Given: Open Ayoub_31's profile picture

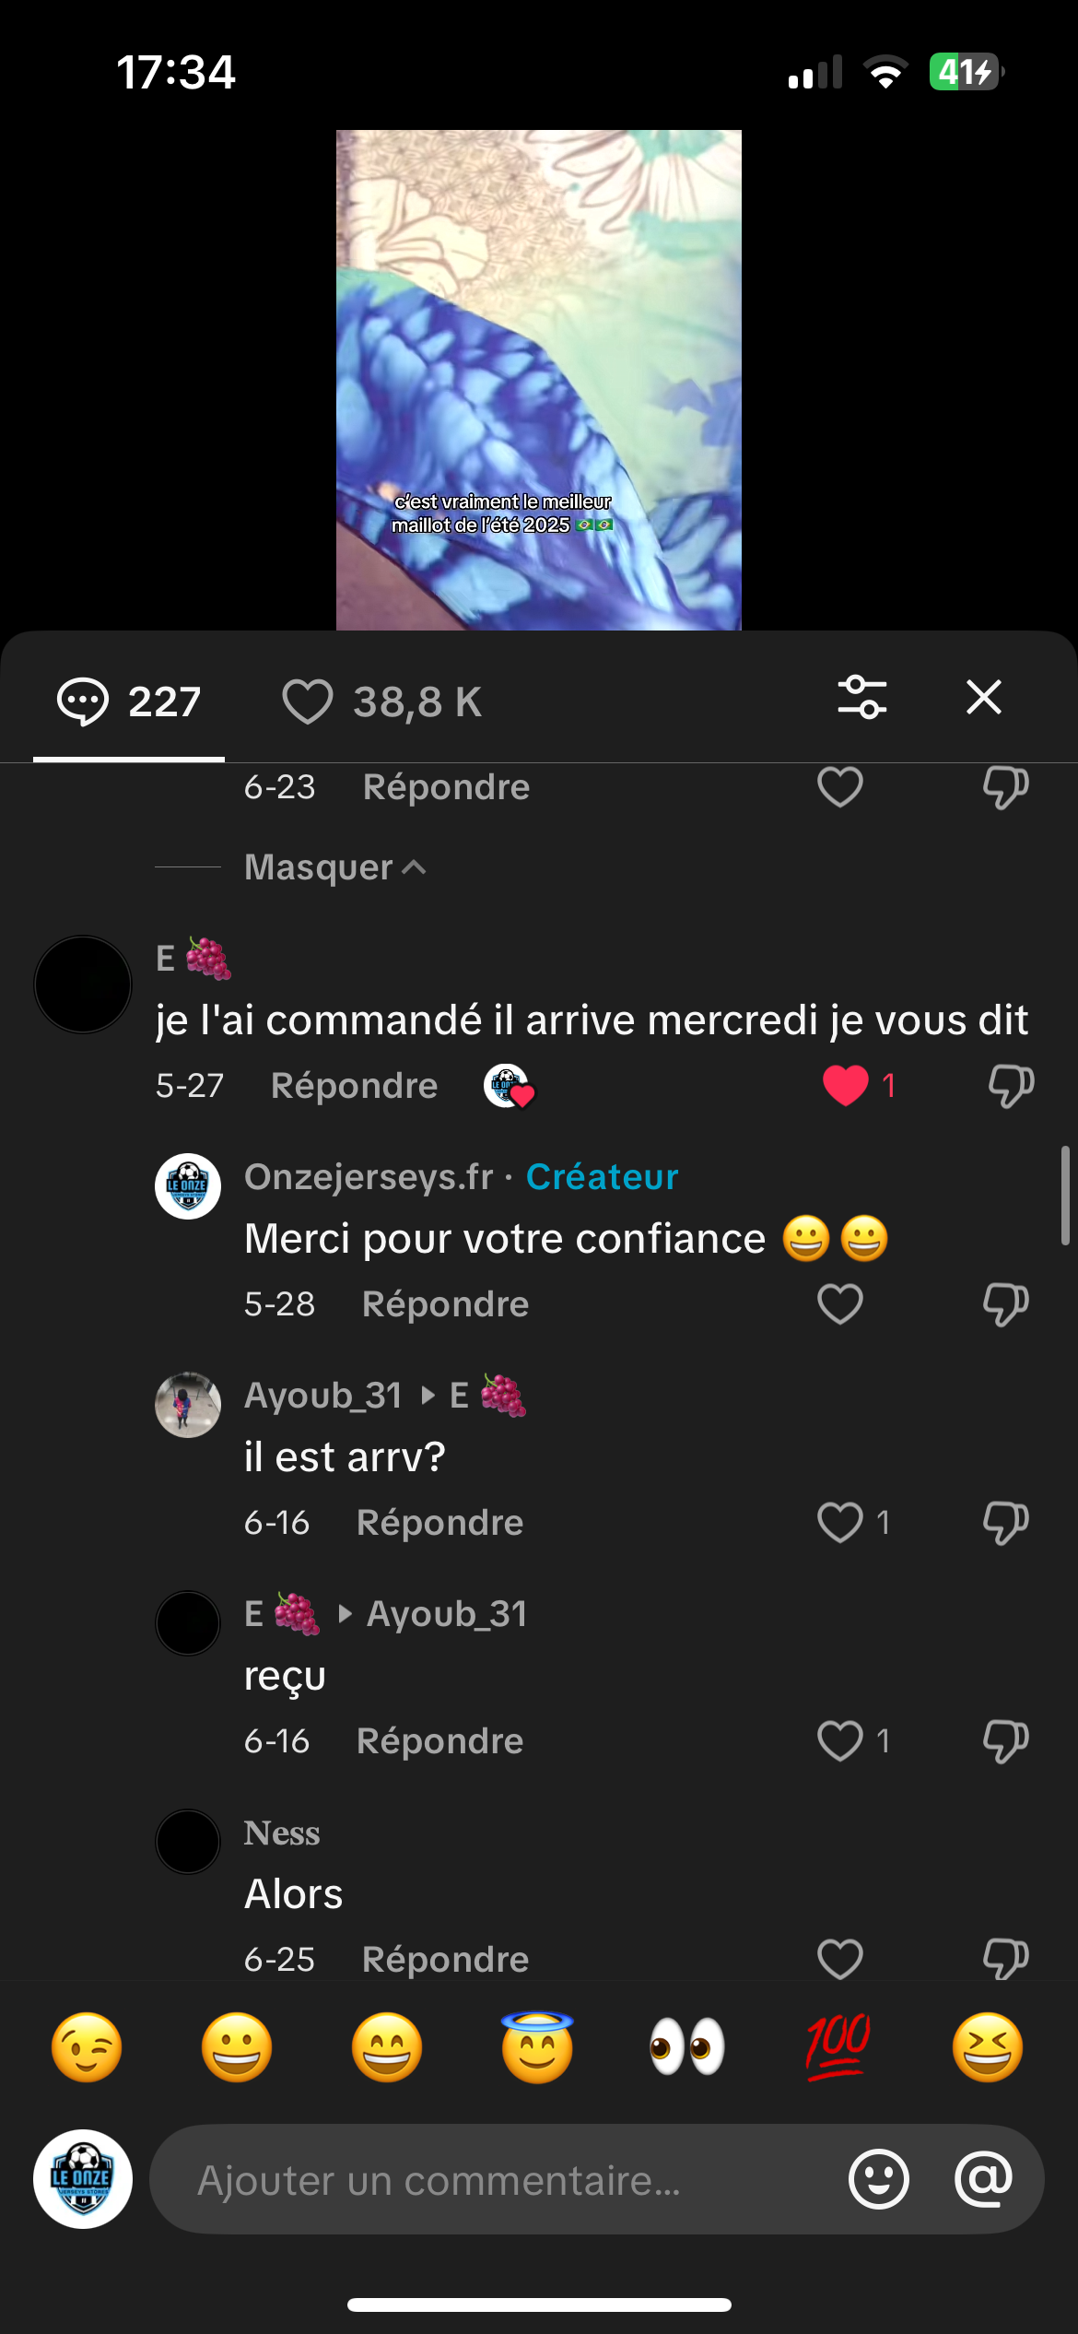Looking at the screenshot, I should [x=188, y=1405].
